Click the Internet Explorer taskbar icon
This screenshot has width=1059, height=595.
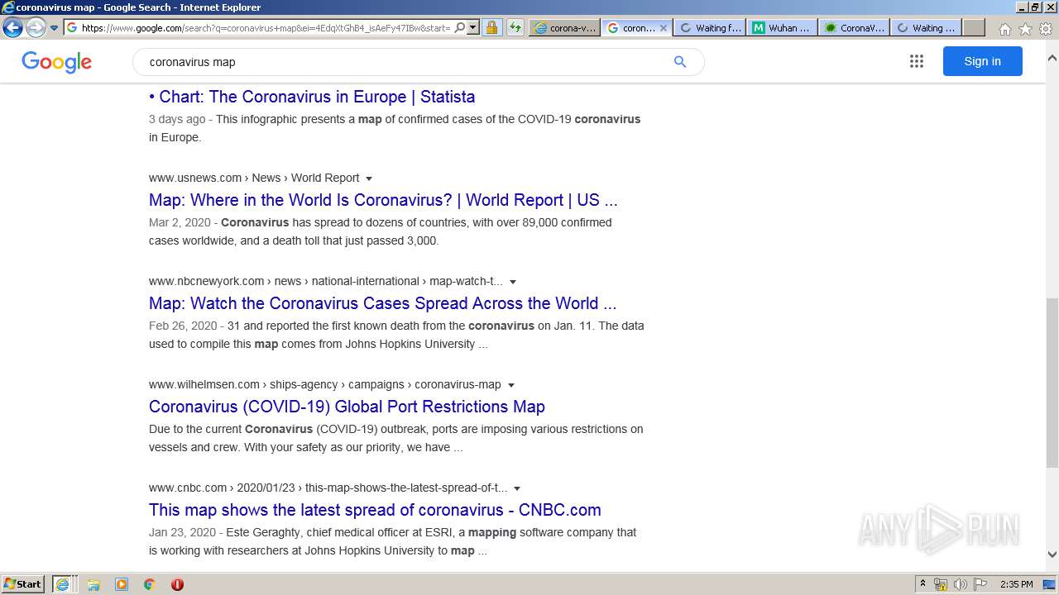[x=63, y=584]
